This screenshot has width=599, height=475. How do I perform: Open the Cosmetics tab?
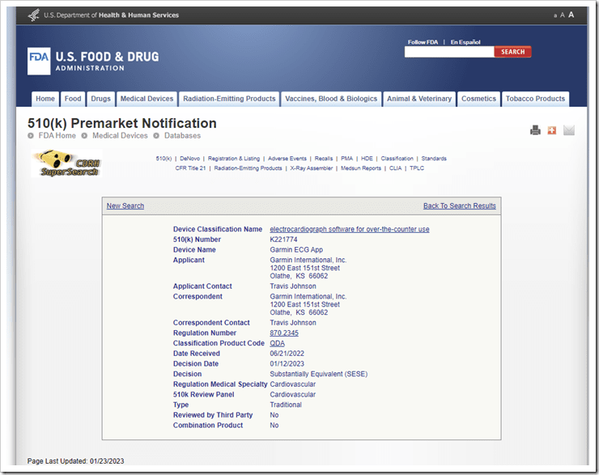point(478,99)
